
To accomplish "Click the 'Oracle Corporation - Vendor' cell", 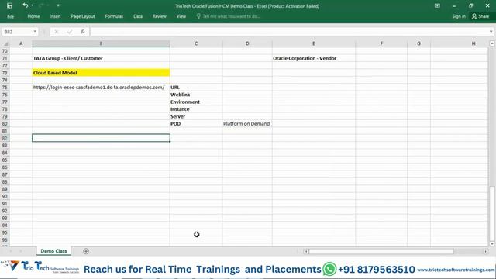I will [313, 58].
